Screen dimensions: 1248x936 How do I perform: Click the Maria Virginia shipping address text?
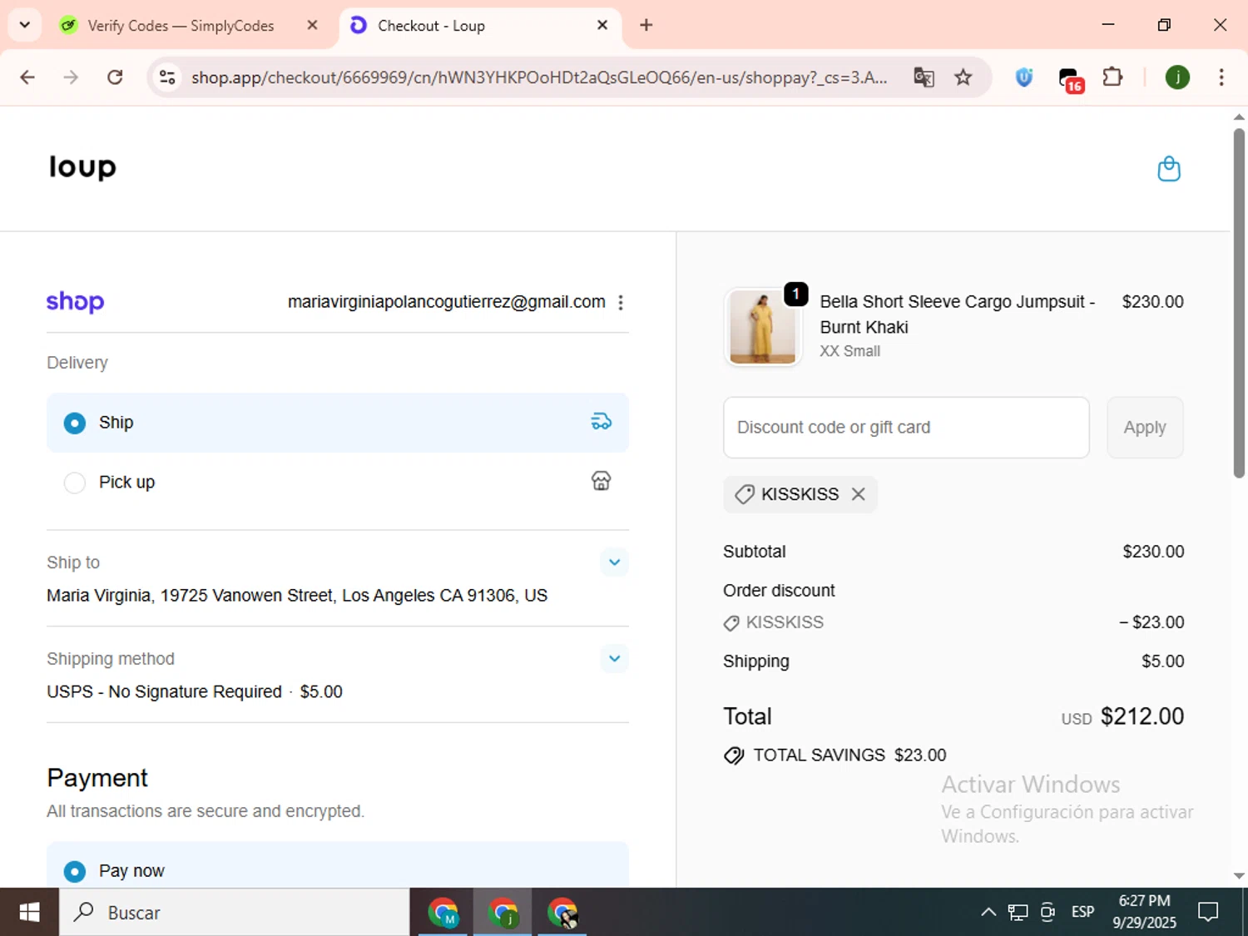(297, 596)
